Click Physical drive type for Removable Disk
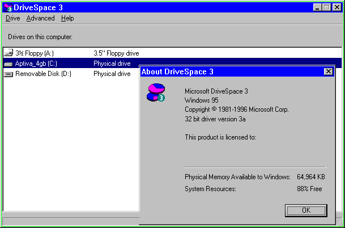 (x=112, y=74)
